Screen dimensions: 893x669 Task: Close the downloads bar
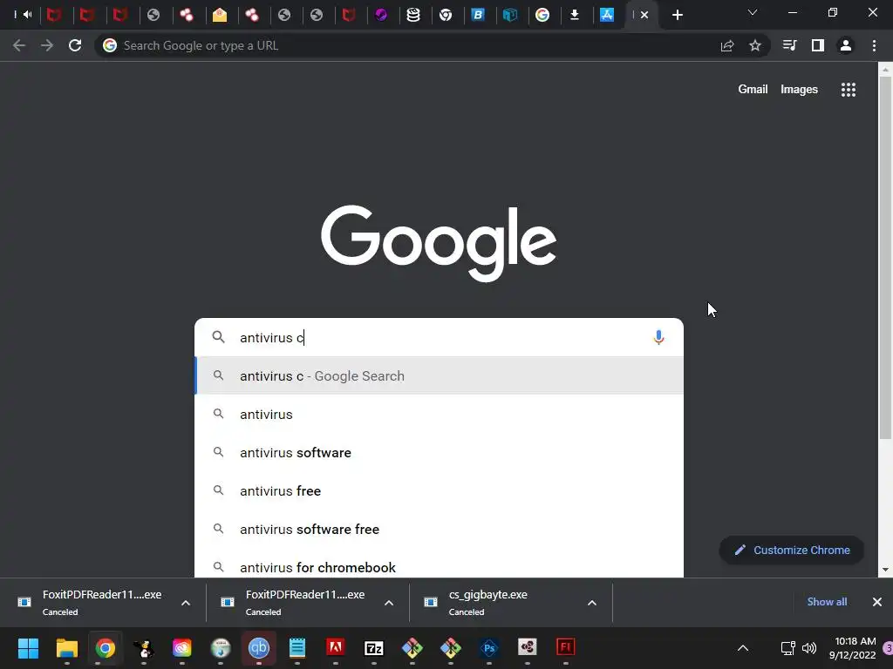pyautogui.click(x=877, y=602)
